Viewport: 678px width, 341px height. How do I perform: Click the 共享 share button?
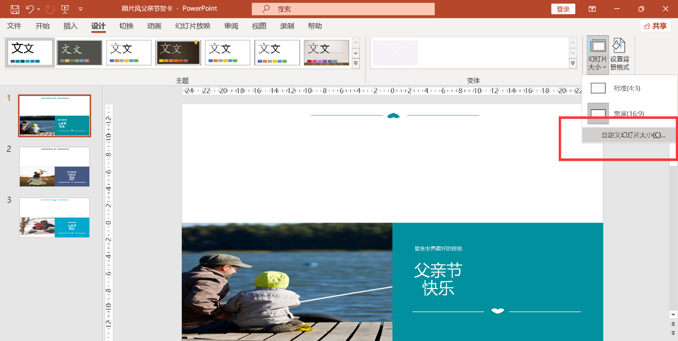click(x=655, y=26)
